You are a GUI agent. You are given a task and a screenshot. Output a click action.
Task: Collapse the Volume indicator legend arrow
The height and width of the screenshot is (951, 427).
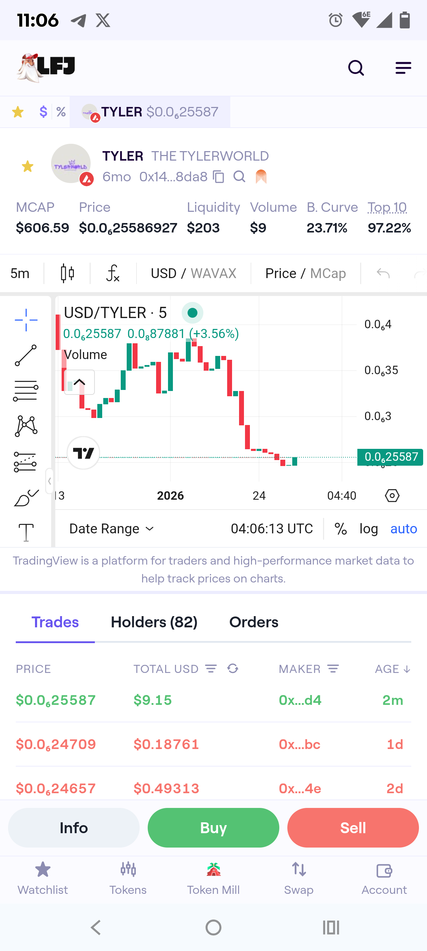click(79, 382)
